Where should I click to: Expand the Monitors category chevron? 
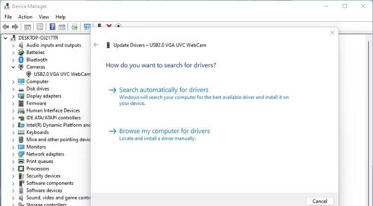tap(13, 147)
